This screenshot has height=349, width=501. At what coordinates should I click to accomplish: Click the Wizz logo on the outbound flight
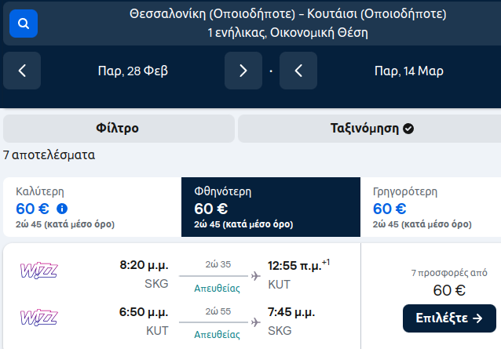click(39, 271)
